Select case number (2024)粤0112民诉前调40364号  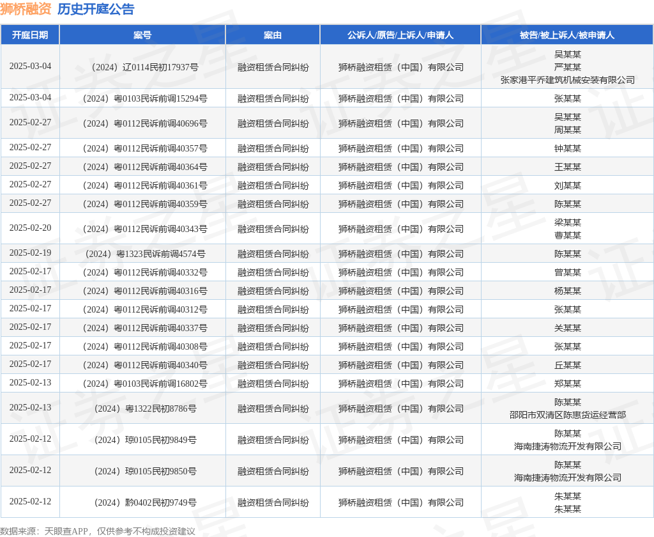click(x=145, y=167)
